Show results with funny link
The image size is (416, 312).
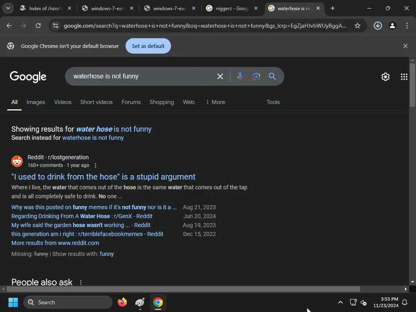coord(107,254)
